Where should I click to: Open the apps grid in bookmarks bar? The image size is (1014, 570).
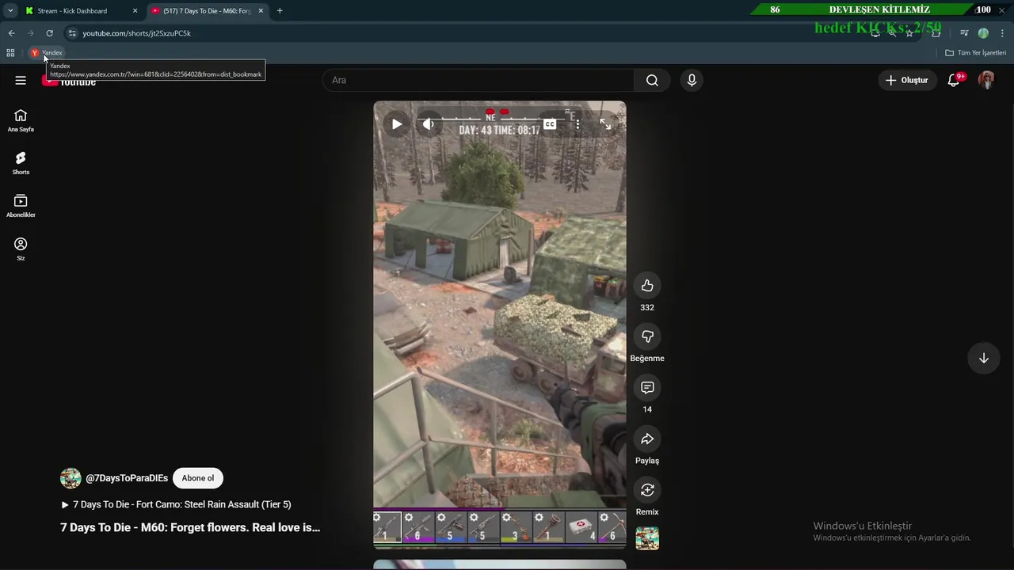tap(10, 53)
